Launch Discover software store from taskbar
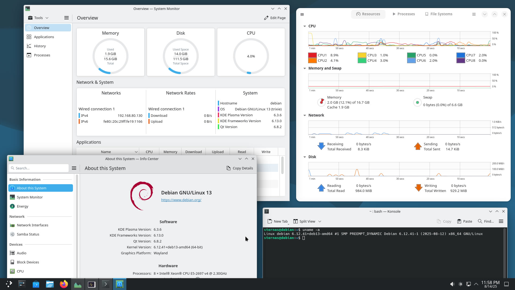The width and height of the screenshot is (515, 290). click(36, 284)
